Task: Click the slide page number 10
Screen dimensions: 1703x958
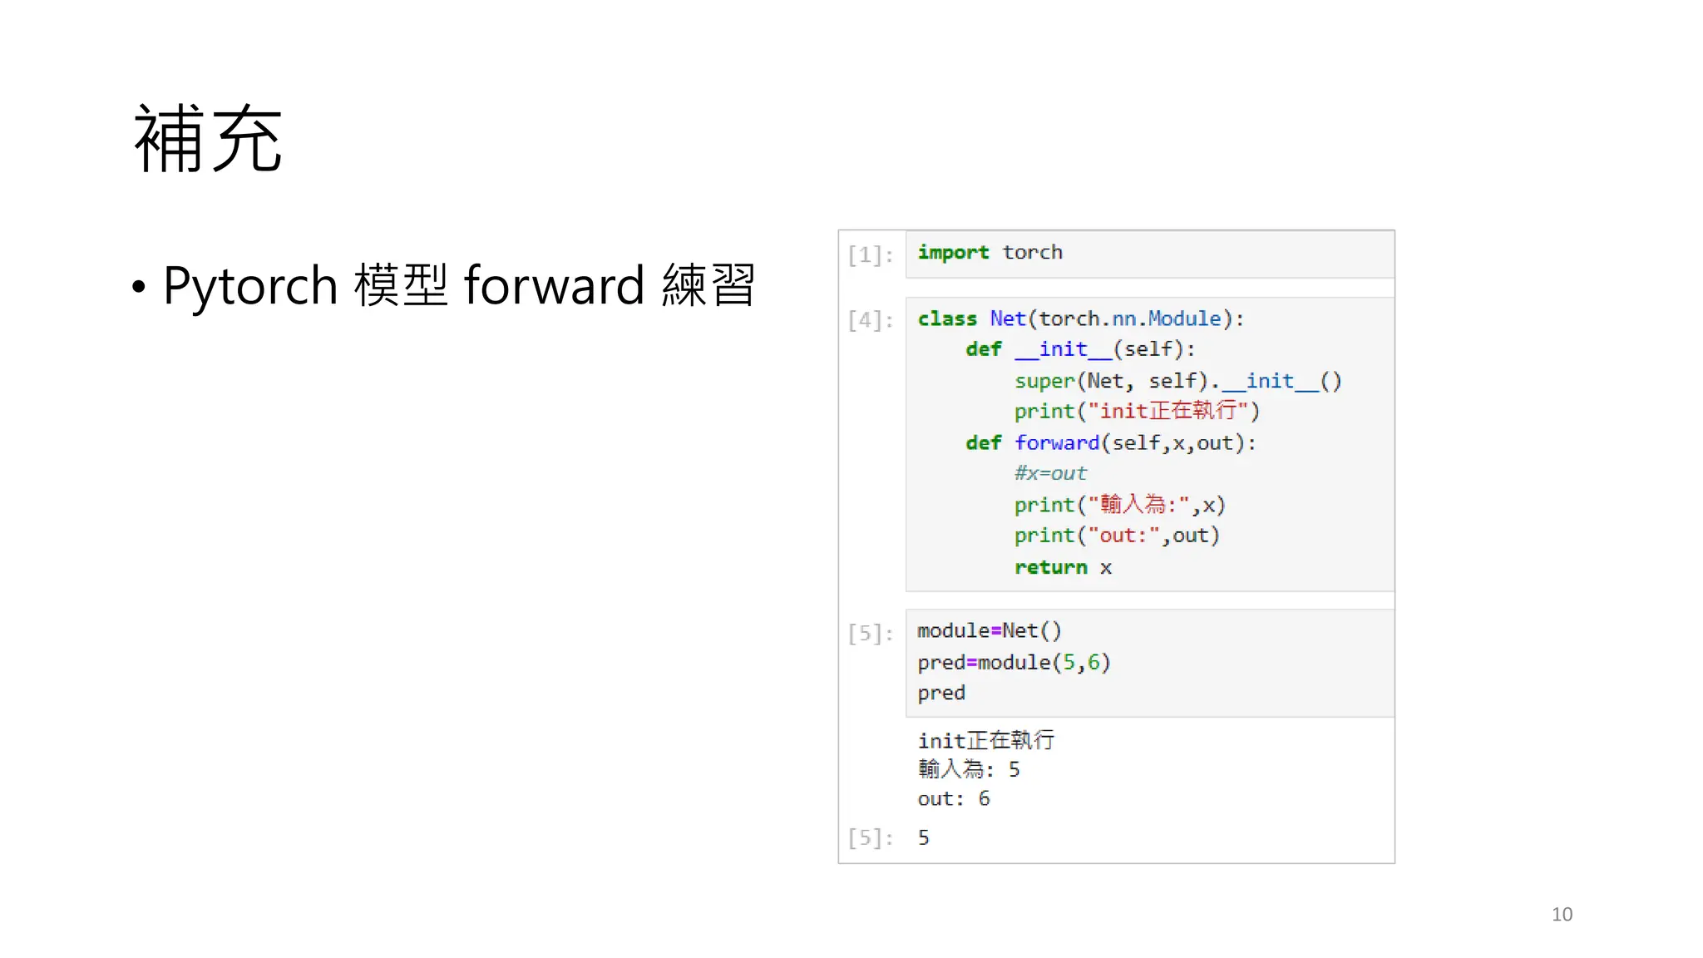Action: coord(1562,914)
